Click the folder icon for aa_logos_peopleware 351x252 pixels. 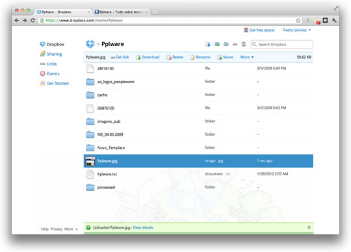click(90, 82)
